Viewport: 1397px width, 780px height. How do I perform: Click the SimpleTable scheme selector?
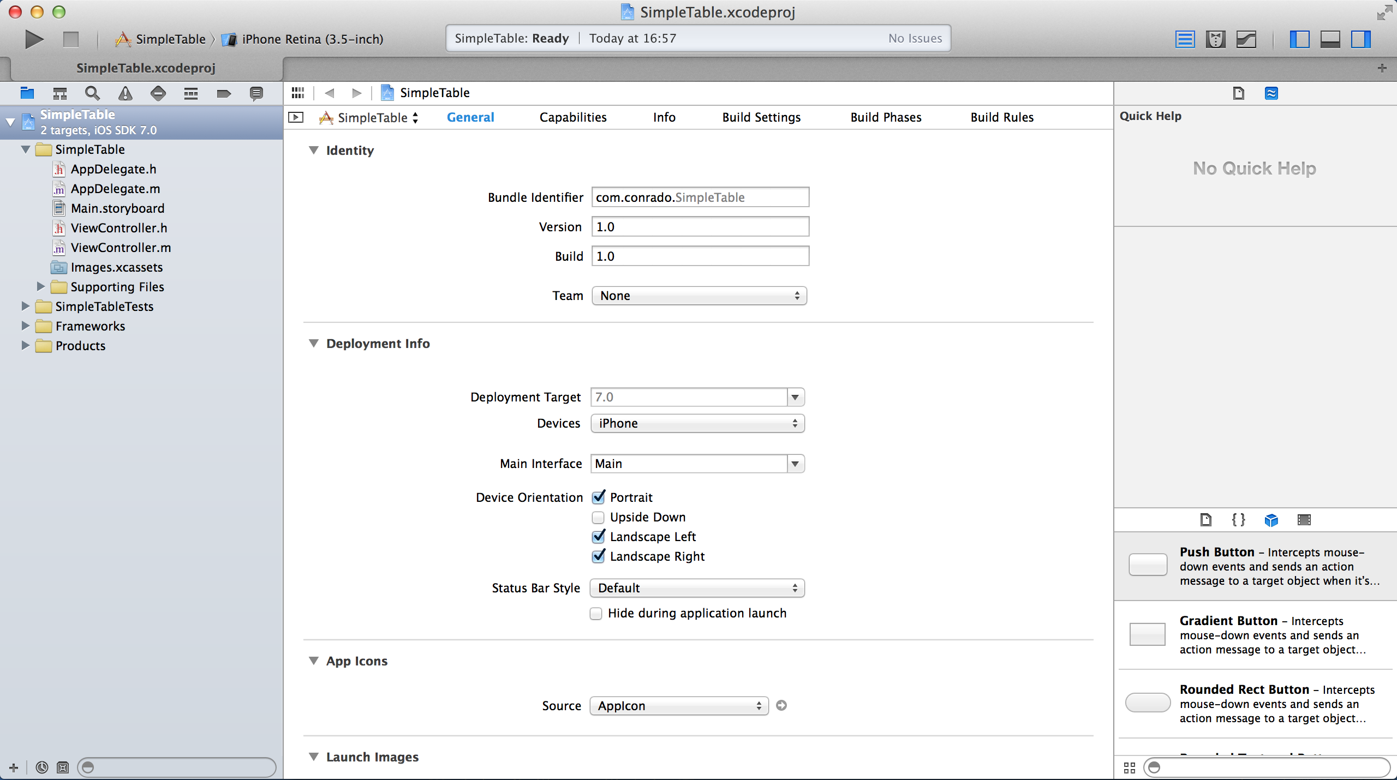tap(160, 39)
